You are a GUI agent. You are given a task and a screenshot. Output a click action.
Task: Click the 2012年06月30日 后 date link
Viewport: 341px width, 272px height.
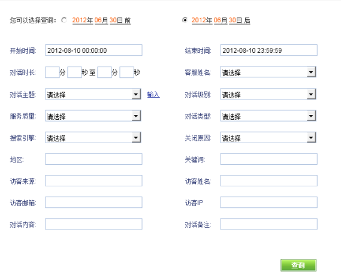(x=221, y=20)
